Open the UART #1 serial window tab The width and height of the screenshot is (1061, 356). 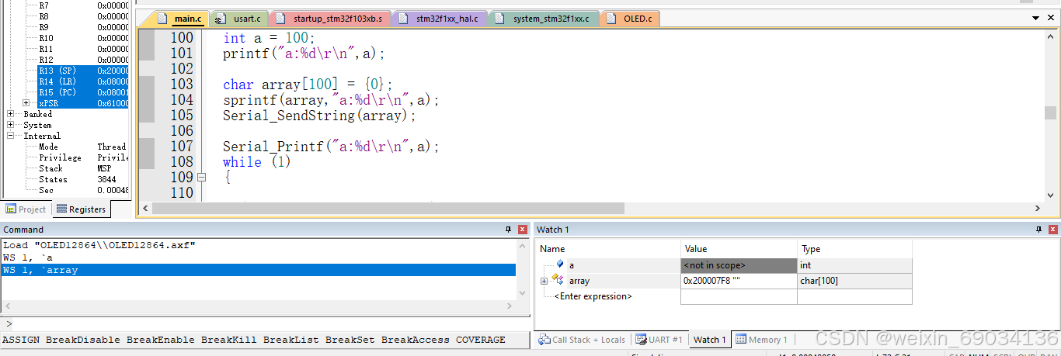pyautogui.click(x=659, y=340)
